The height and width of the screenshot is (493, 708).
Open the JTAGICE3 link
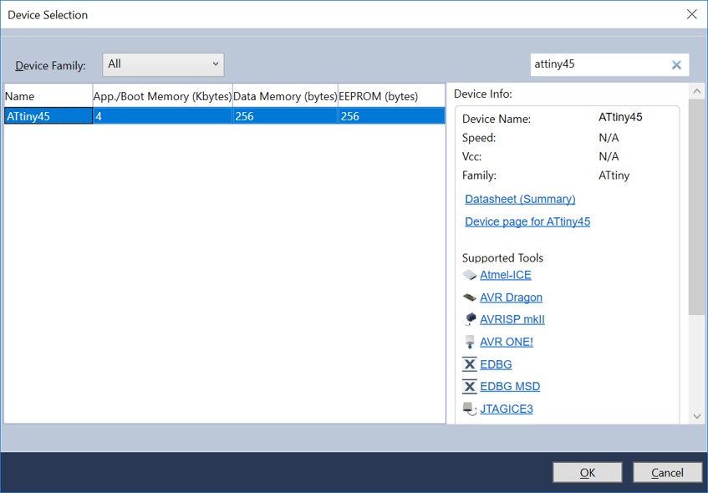coord(507,409)
